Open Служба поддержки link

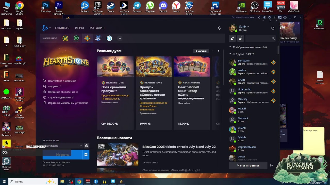point(59,97)
